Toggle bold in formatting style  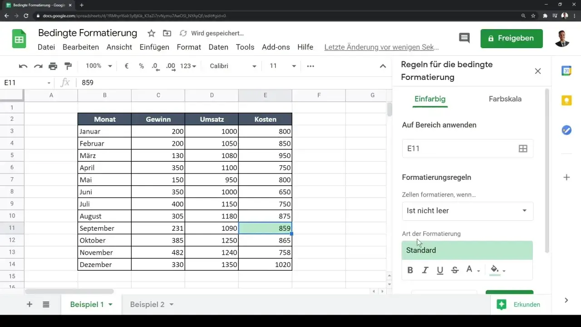point(410,270)
